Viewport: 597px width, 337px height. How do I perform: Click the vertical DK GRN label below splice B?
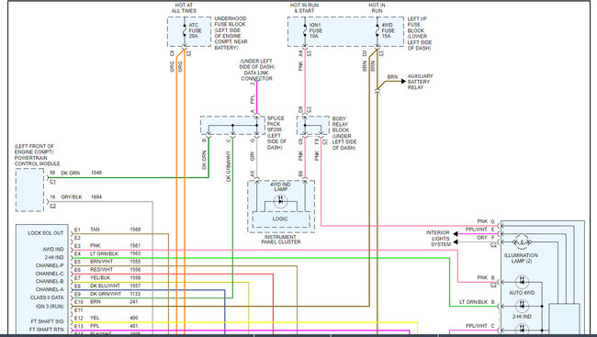point(204,161)
